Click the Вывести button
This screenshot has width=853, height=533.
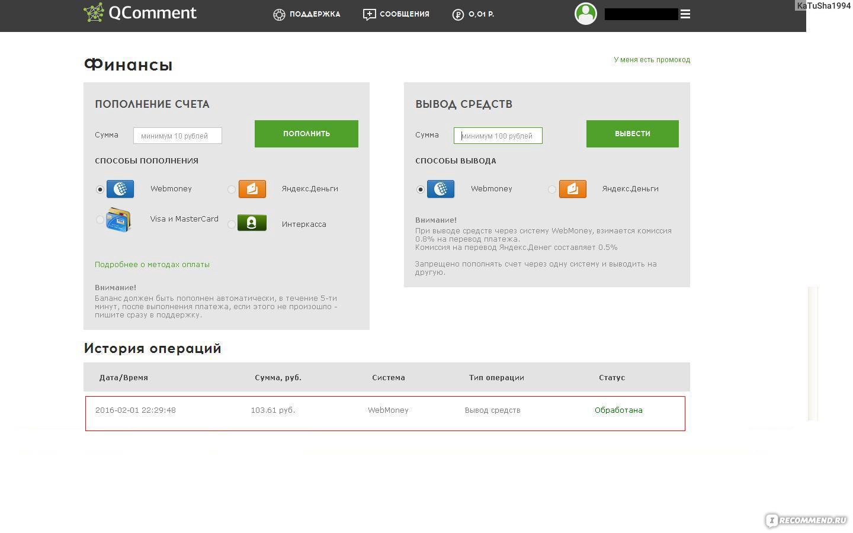tap(632, 134)
